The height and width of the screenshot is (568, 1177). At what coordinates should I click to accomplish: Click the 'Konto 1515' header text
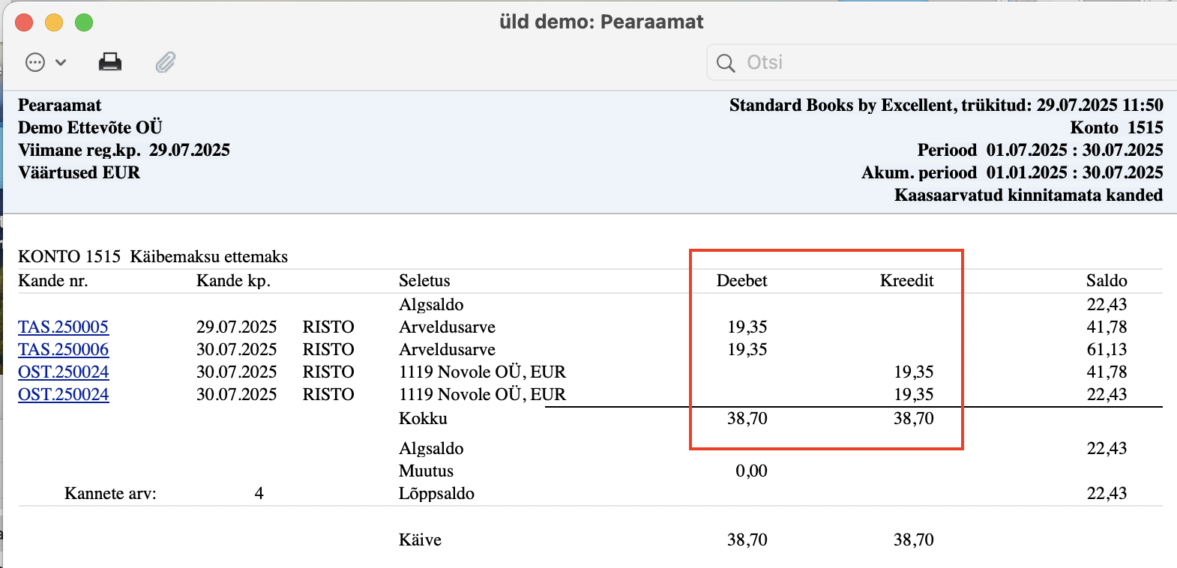[x=1116, y=127]
